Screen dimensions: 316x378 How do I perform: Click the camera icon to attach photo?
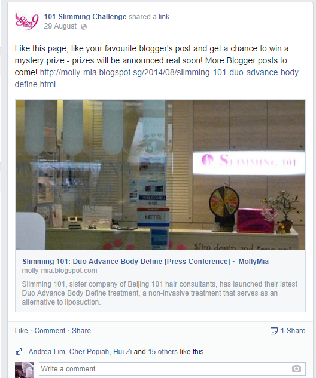point(296,368)
